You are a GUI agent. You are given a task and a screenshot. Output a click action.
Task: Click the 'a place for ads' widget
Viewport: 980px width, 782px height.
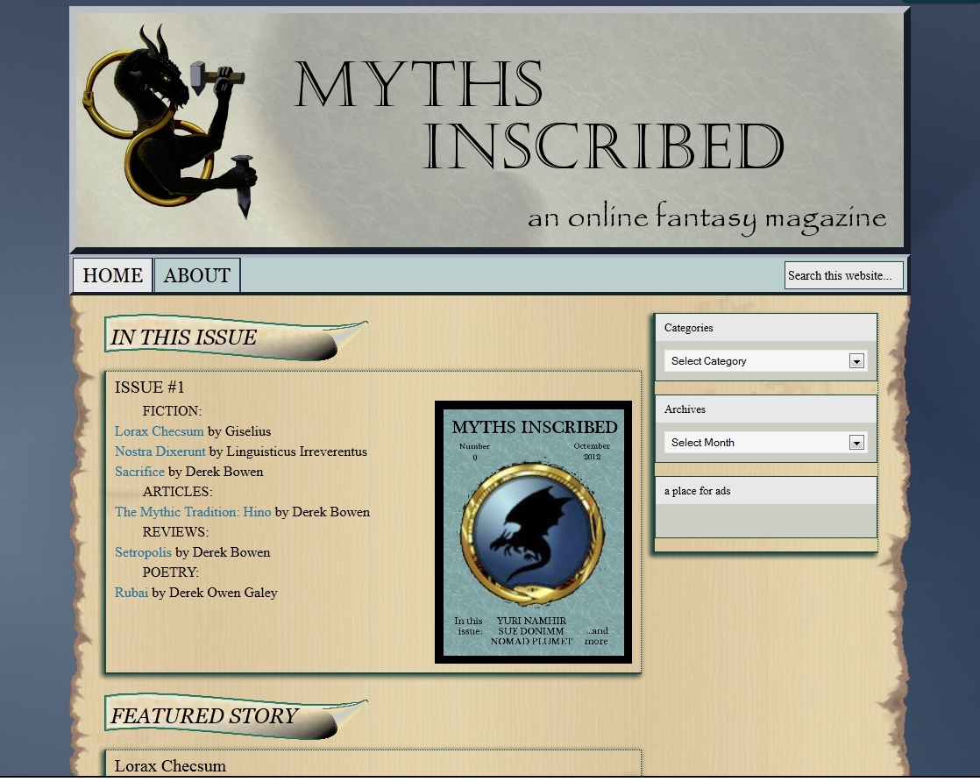tap(697, 491)
